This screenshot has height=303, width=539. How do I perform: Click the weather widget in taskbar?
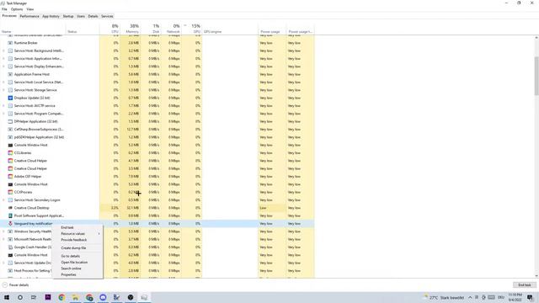(444, 297)
